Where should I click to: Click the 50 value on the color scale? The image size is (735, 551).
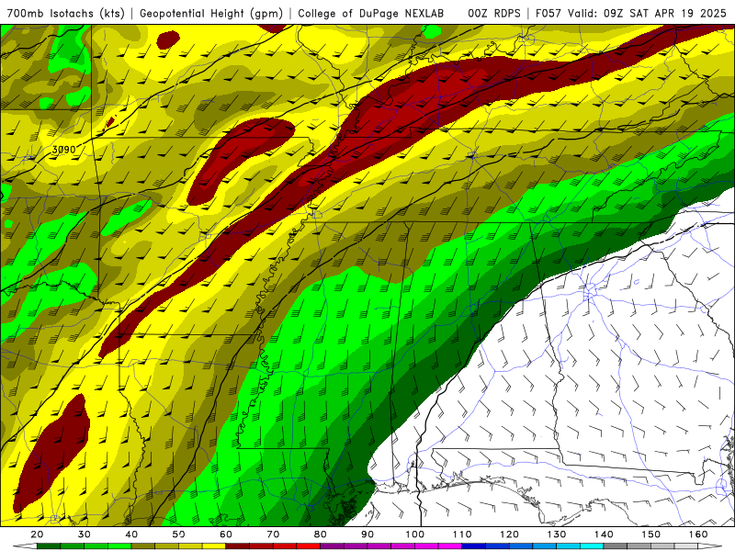pyautogui.click(x=178, y=534)
